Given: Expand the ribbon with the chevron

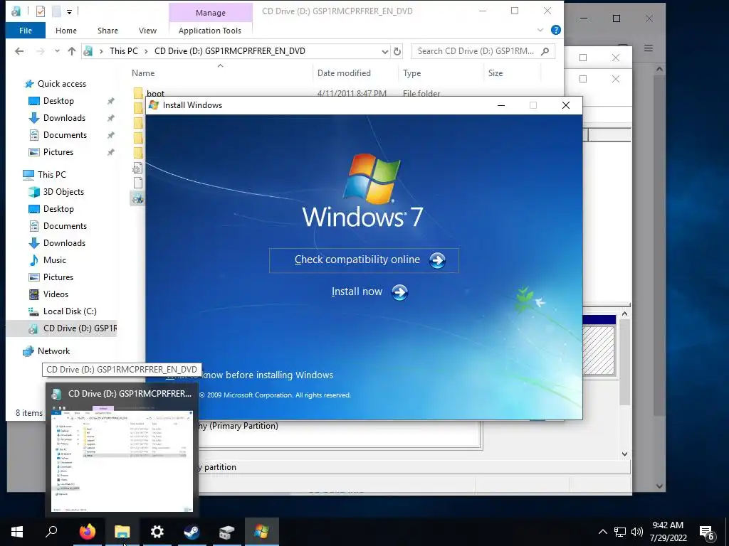Looking at the screenshot, I should [540, 30].
